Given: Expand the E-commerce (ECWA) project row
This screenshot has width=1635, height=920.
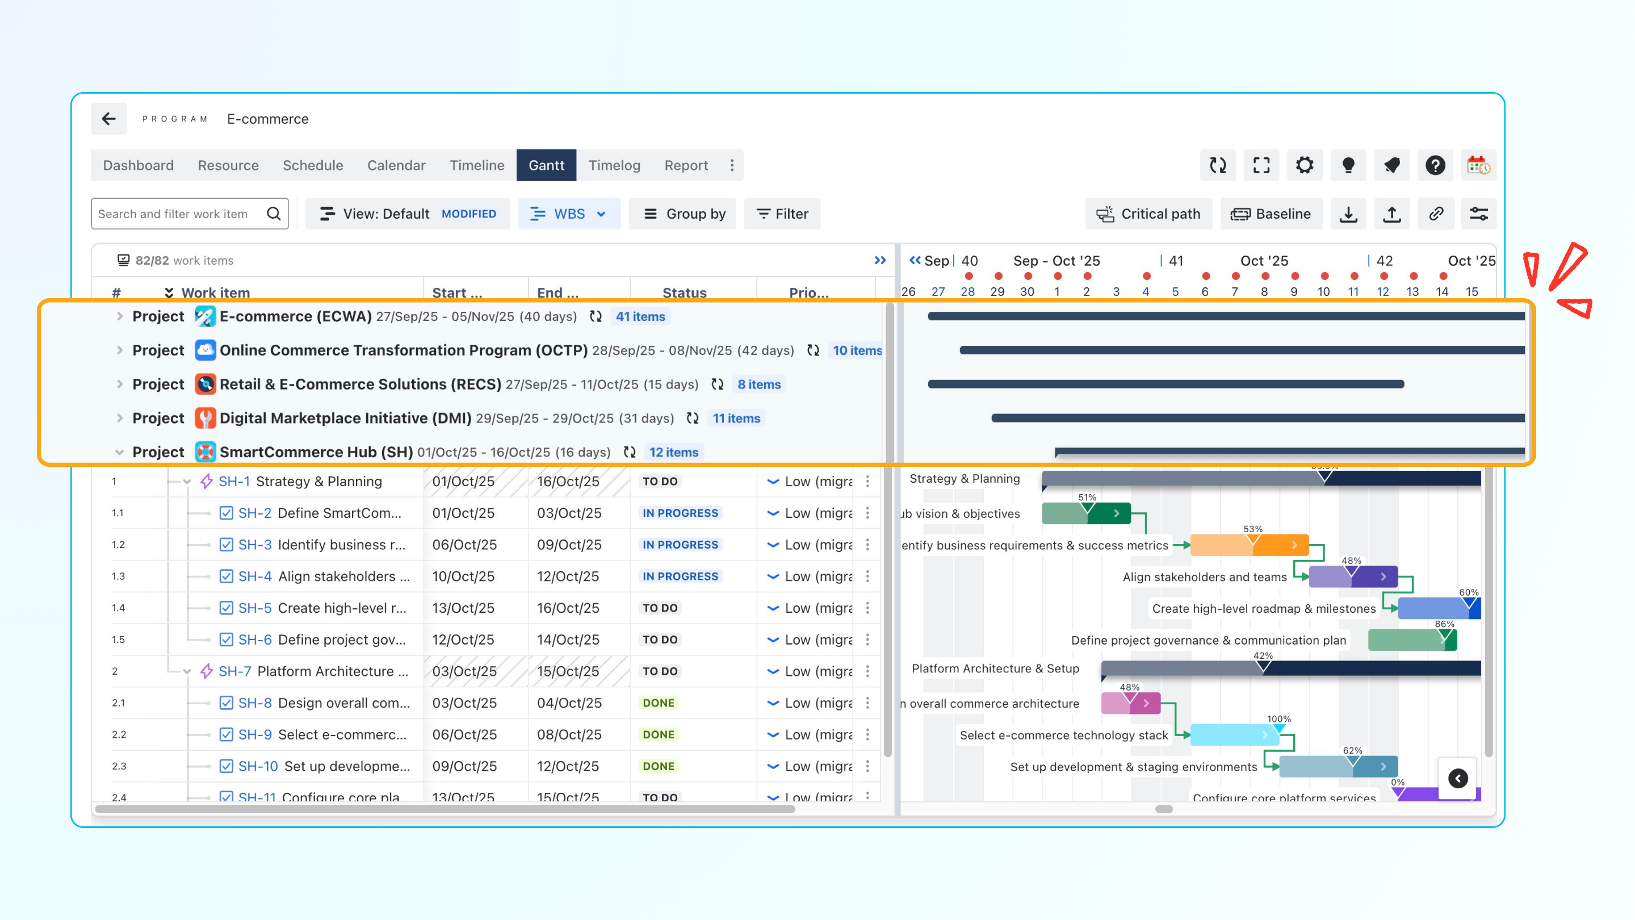Looking at the screenshot, I should (119, 316).
